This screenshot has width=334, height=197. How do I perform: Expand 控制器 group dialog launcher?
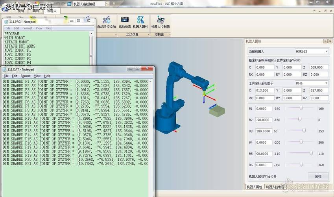coord(170,34)
